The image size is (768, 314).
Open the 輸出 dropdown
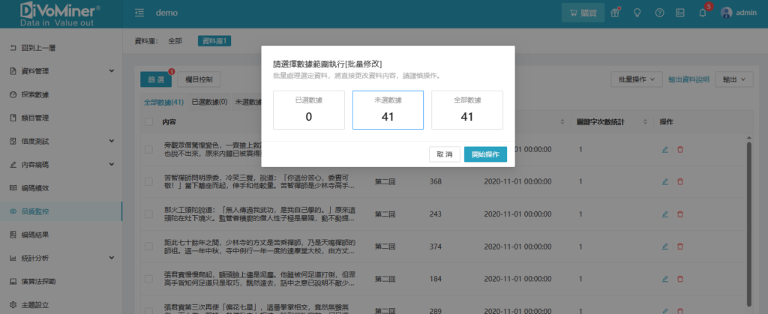click(x=734, y=79)
